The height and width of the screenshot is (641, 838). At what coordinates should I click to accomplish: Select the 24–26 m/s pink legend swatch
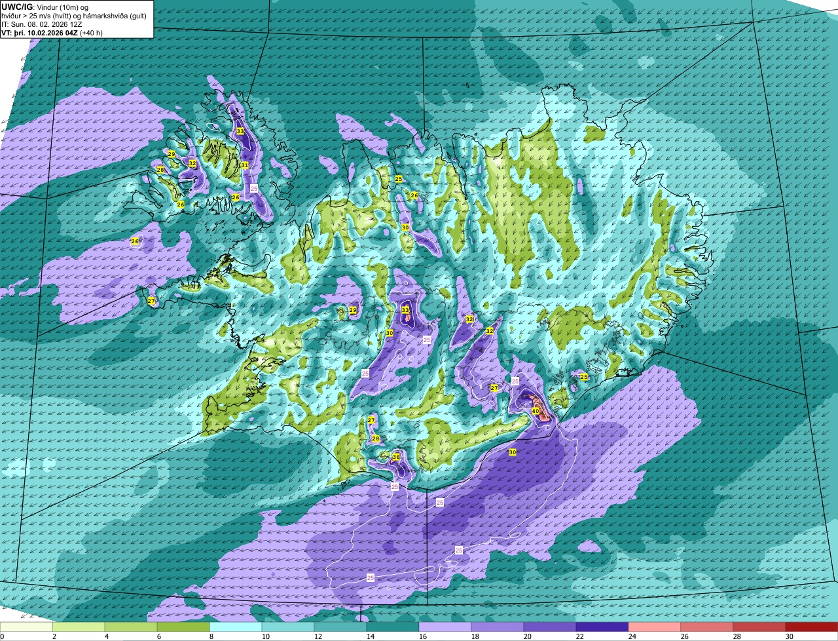(655, 627)
